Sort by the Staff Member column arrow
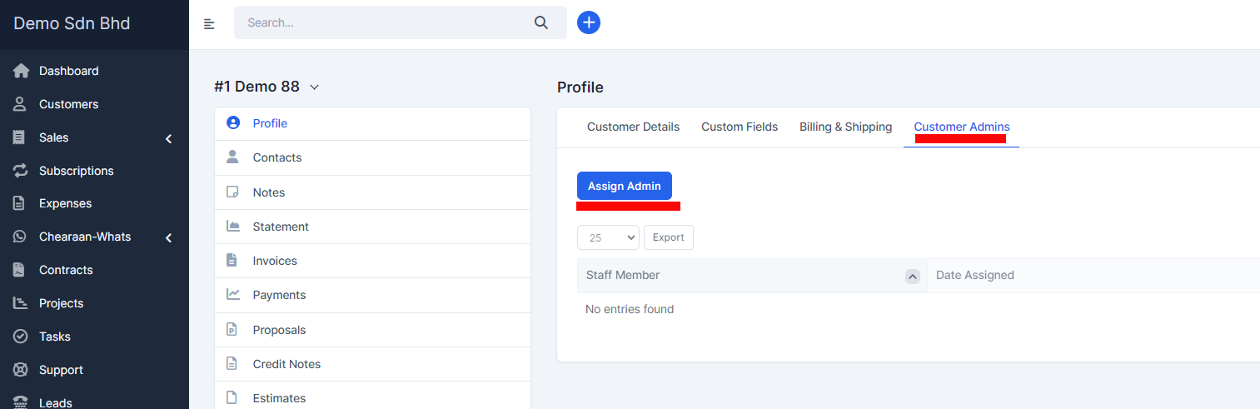Viewport: 1260px width, 409px height. 912,276
